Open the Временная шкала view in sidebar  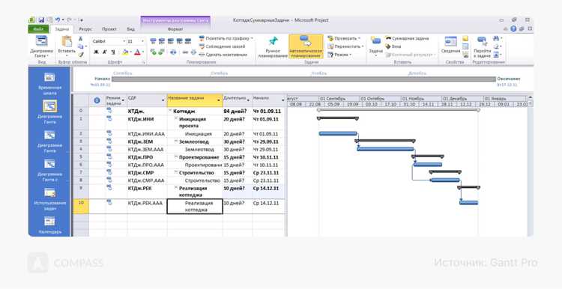click(x=49, y=83)
